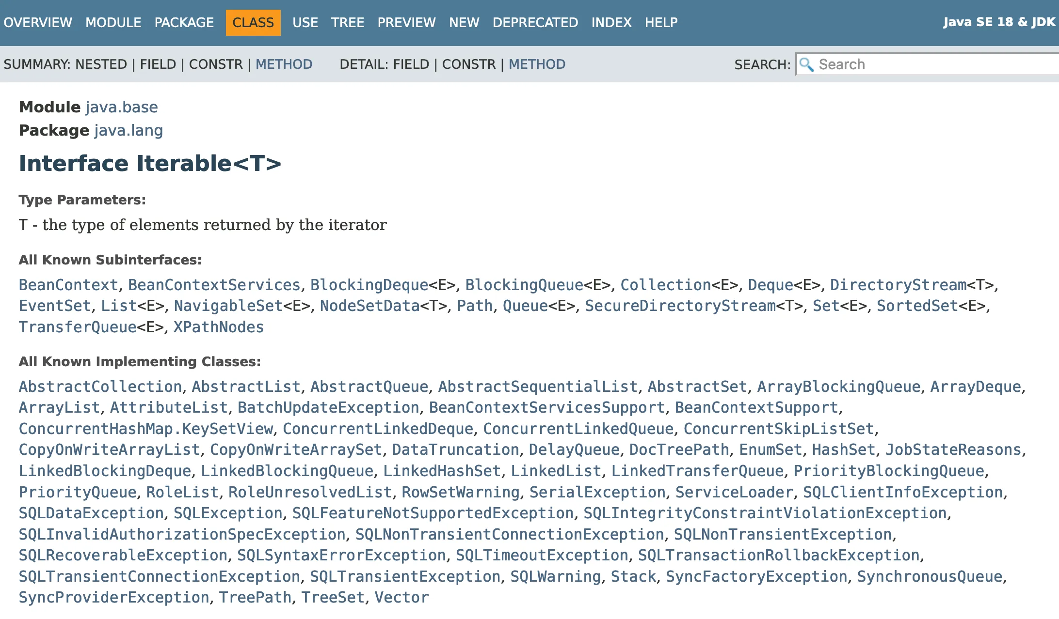Image resolution: width=1059 pixels, height=619 pixels.
Task: Open the PACKAGE navigation link
Action: (184, 22)
